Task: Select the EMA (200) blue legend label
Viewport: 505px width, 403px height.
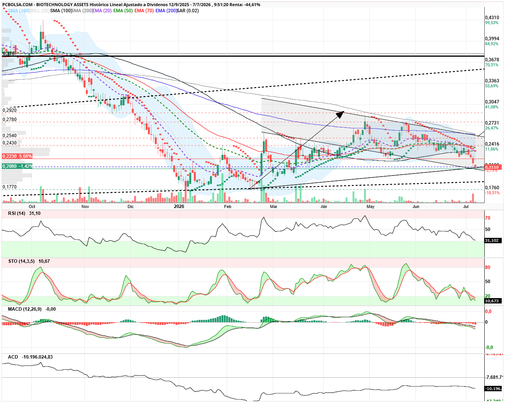Action: (166, 11)
